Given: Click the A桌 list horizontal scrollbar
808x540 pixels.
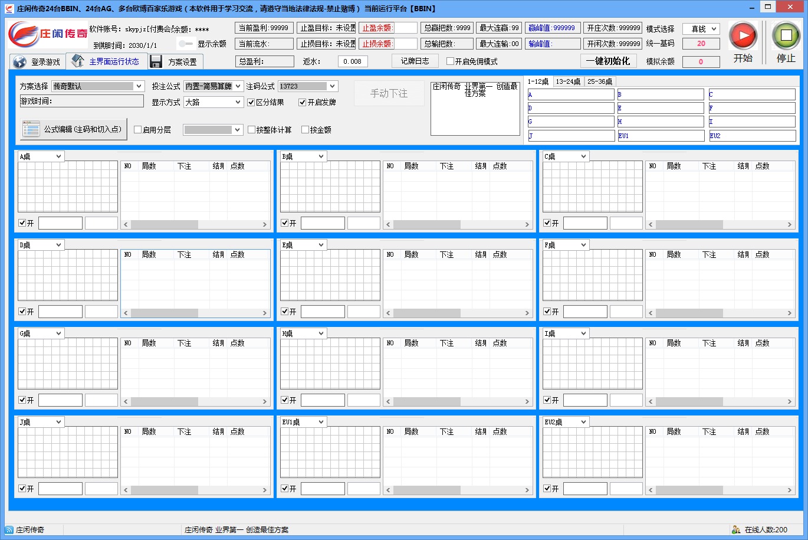Looking at the screenshot, I should (195, 224).
